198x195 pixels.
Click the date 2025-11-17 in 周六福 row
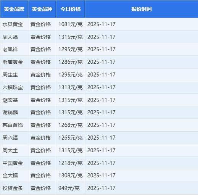point(101,138)
